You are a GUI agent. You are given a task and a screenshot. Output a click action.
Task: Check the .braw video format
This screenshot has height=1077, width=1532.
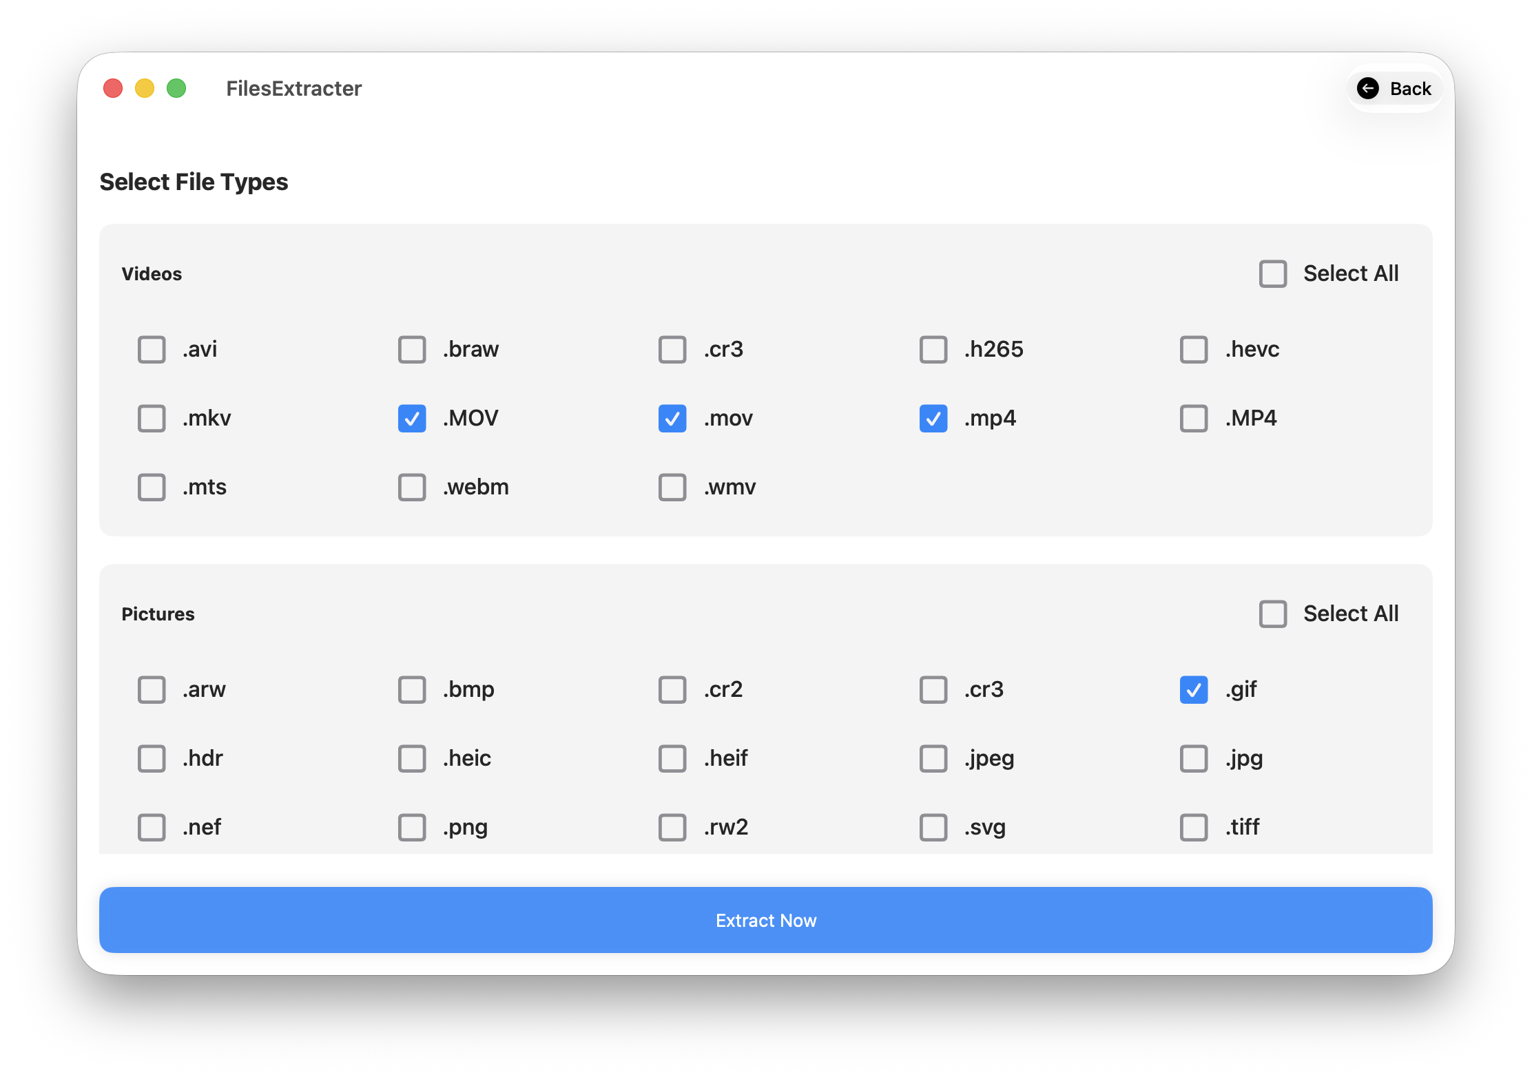[412, 349]
